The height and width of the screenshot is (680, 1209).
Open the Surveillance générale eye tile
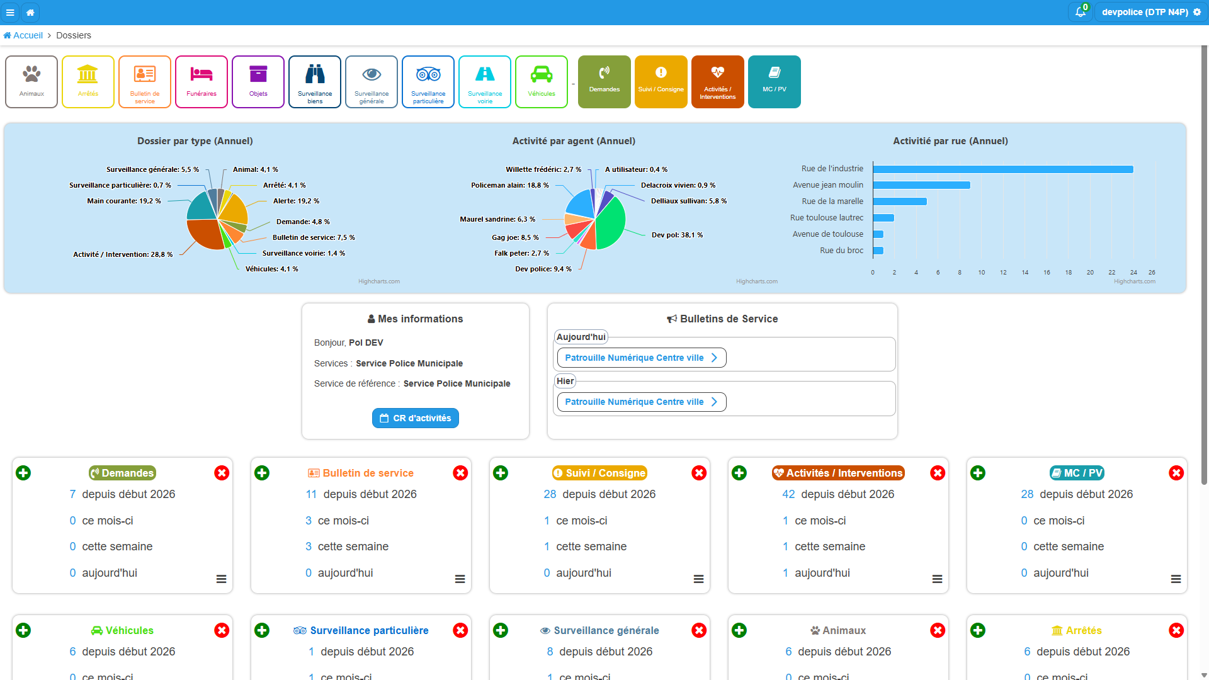pos(372,82)
